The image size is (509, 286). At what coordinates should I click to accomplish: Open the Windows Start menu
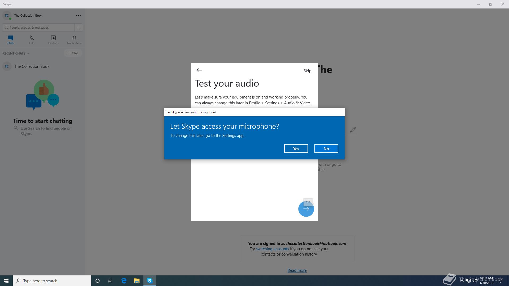tap(6, 281)
